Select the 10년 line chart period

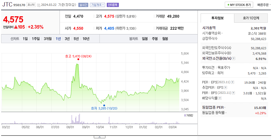pyautogui.click(x=86, y=39)
